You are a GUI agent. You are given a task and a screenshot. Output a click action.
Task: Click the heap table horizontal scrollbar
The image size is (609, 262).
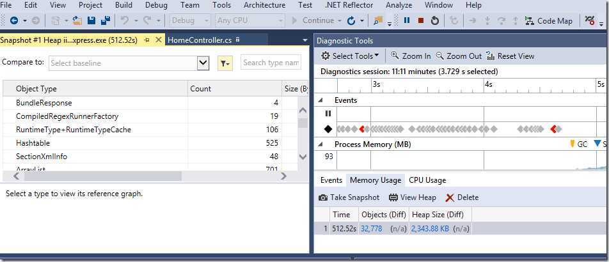coord(102,176)
